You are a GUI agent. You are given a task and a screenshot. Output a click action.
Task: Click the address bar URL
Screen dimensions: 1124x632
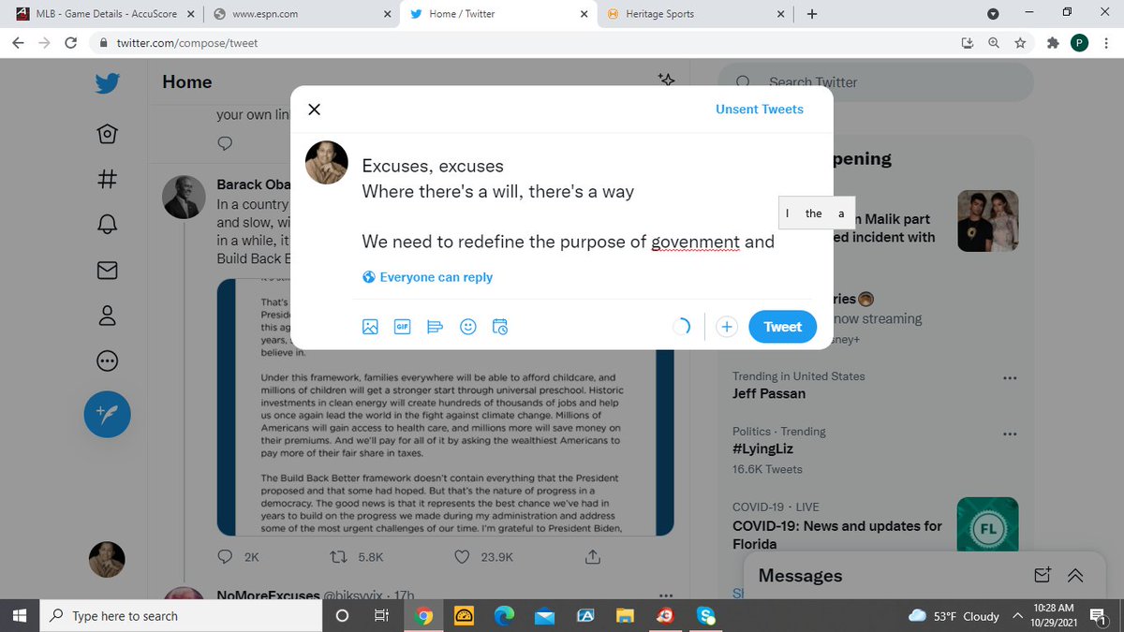coord(186,43)
